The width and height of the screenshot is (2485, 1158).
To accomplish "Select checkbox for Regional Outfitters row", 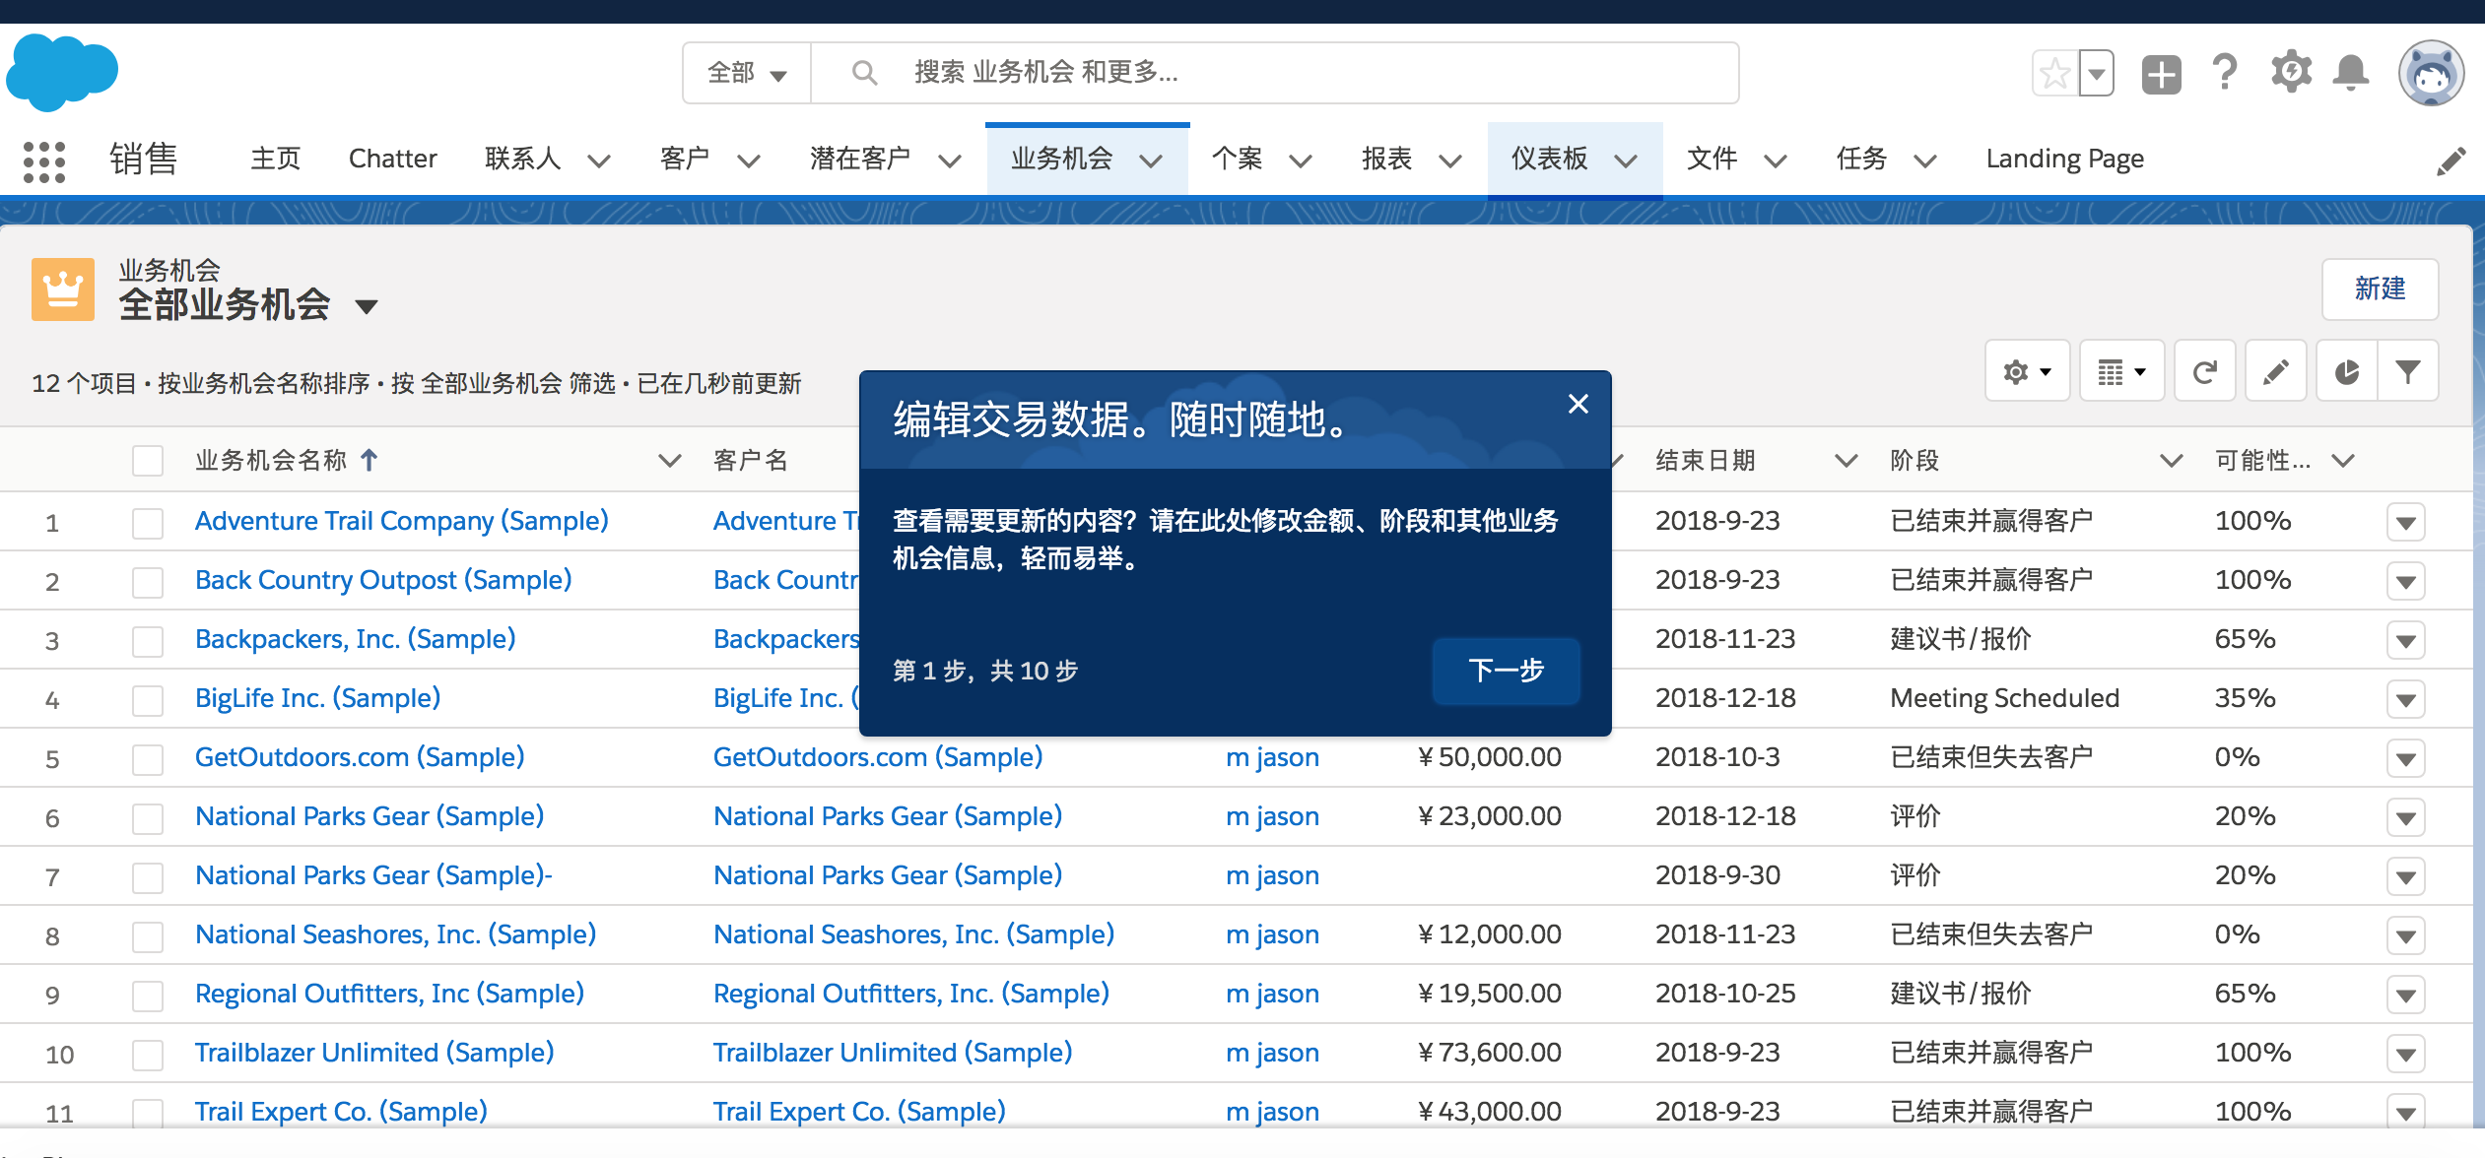I will [x=148, y=995].
